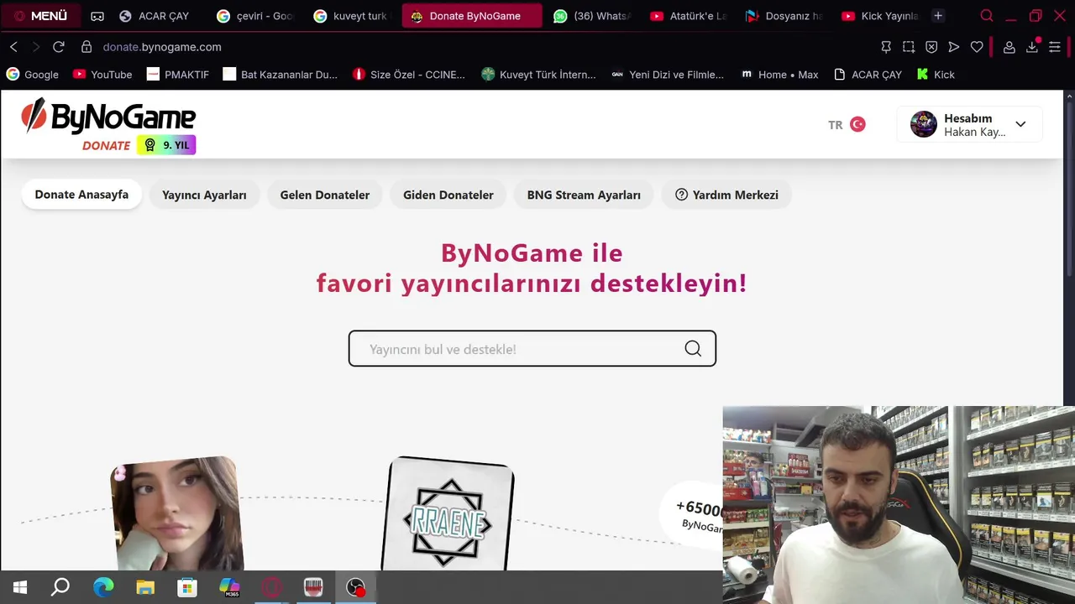The height and width of the screenshot is (604, 1075).
Task: Open Easy Setup sliders icon
Action: tap(1055, 47)
